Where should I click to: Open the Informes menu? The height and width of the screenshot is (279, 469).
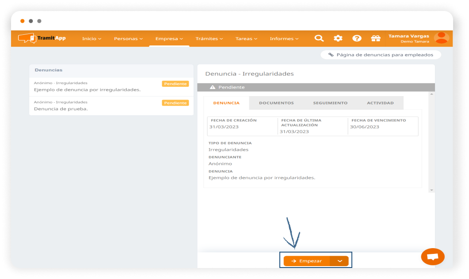pos(284,39)
